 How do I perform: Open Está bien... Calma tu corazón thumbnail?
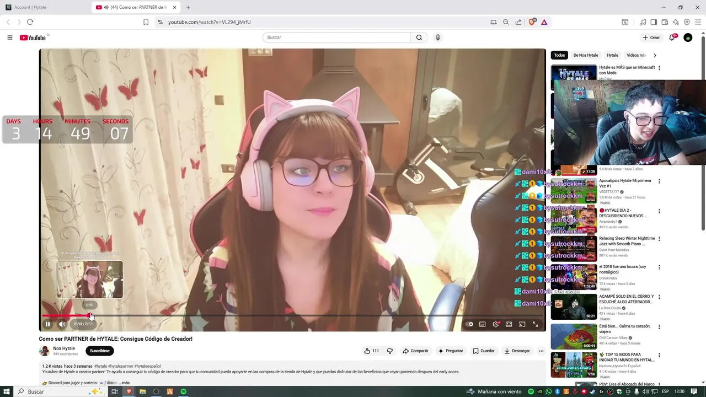coord(574,336)
